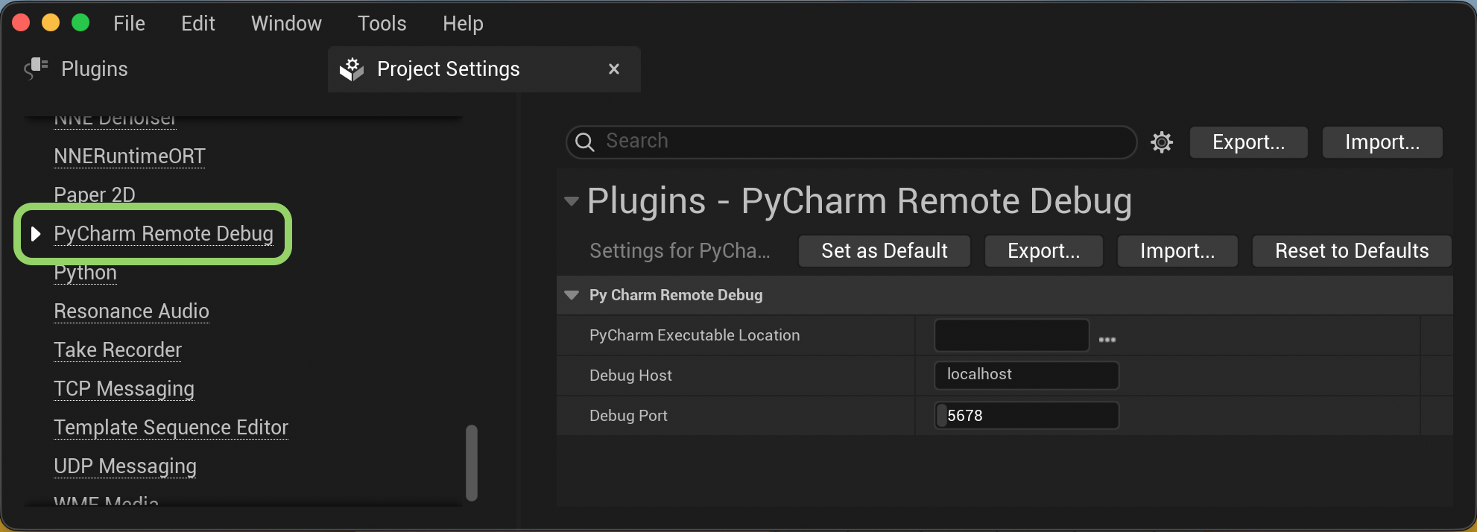
Task: Collapse the Plugins - PyCharm Remote Debug header
Action: (572, 201)
